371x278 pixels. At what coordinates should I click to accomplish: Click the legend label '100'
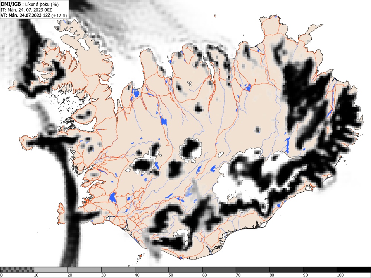click(340, 275)
